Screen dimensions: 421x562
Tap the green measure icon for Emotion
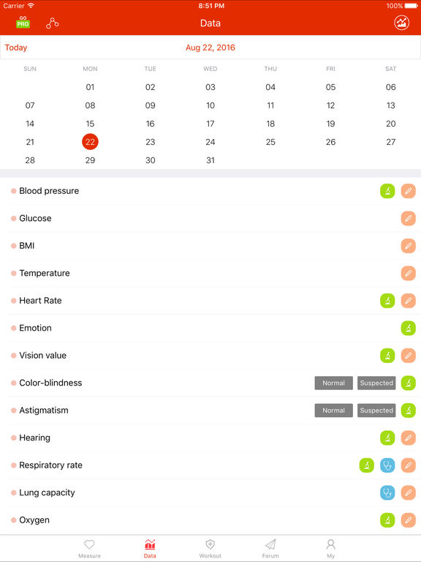coord(408,328)
